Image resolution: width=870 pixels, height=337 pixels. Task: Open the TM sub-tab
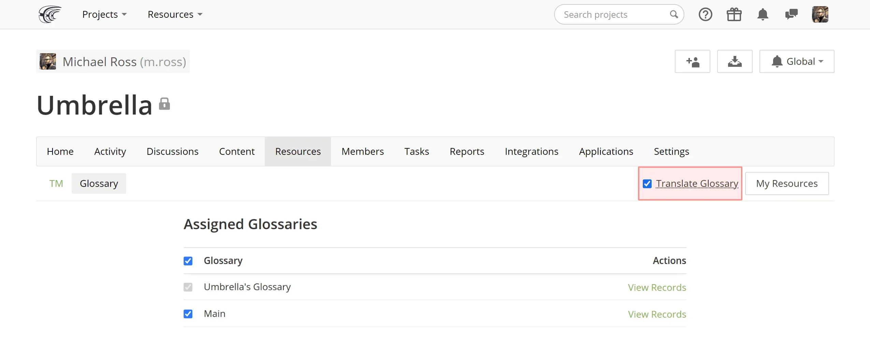pos(56,184)
